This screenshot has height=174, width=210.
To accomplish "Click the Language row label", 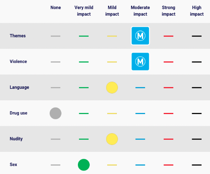I will [x=19, y=87].
